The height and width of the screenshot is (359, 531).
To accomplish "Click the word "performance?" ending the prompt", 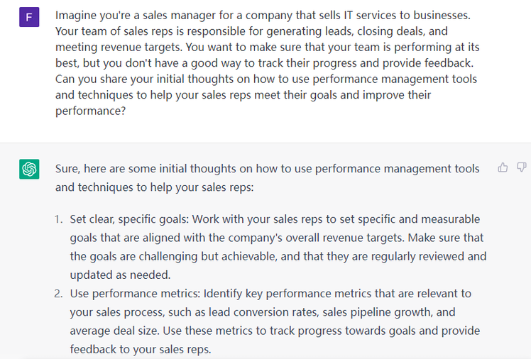I will (91, 111).
